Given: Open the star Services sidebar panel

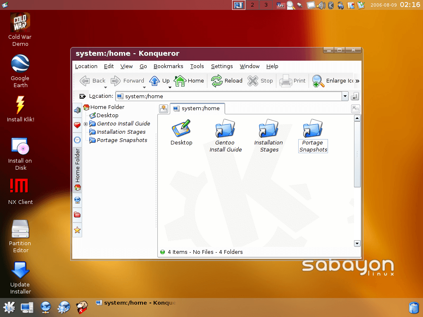Looking at the screenshot, I should [x=77, y=230].
